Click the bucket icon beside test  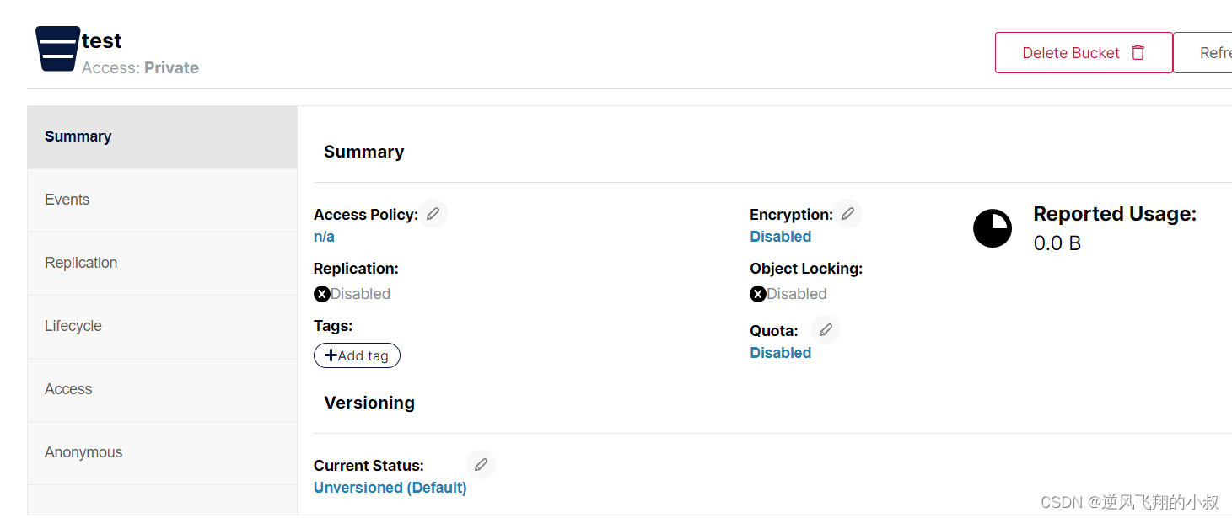click(x=57, y=49)
